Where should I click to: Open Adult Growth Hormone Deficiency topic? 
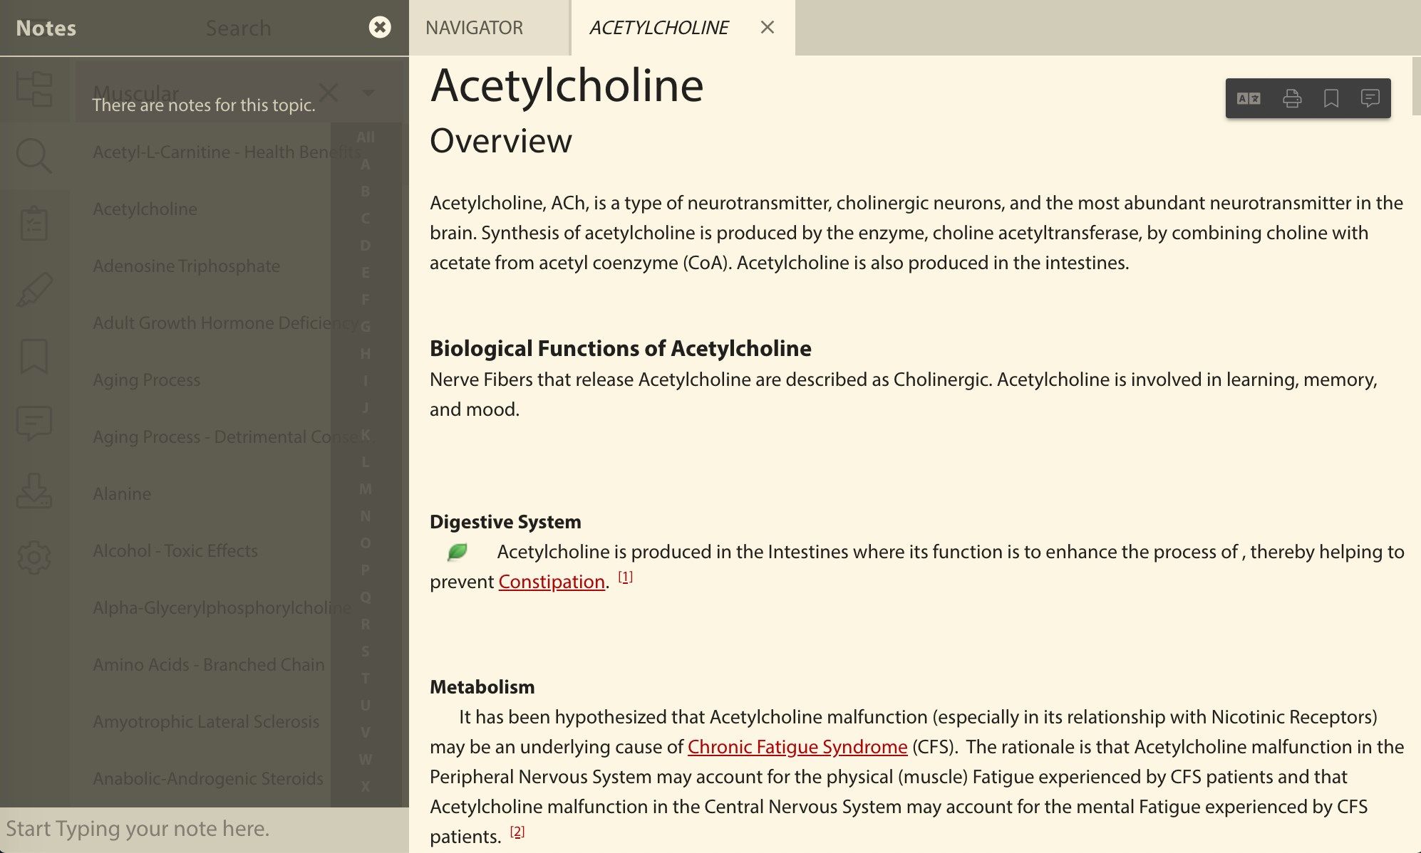225,323
